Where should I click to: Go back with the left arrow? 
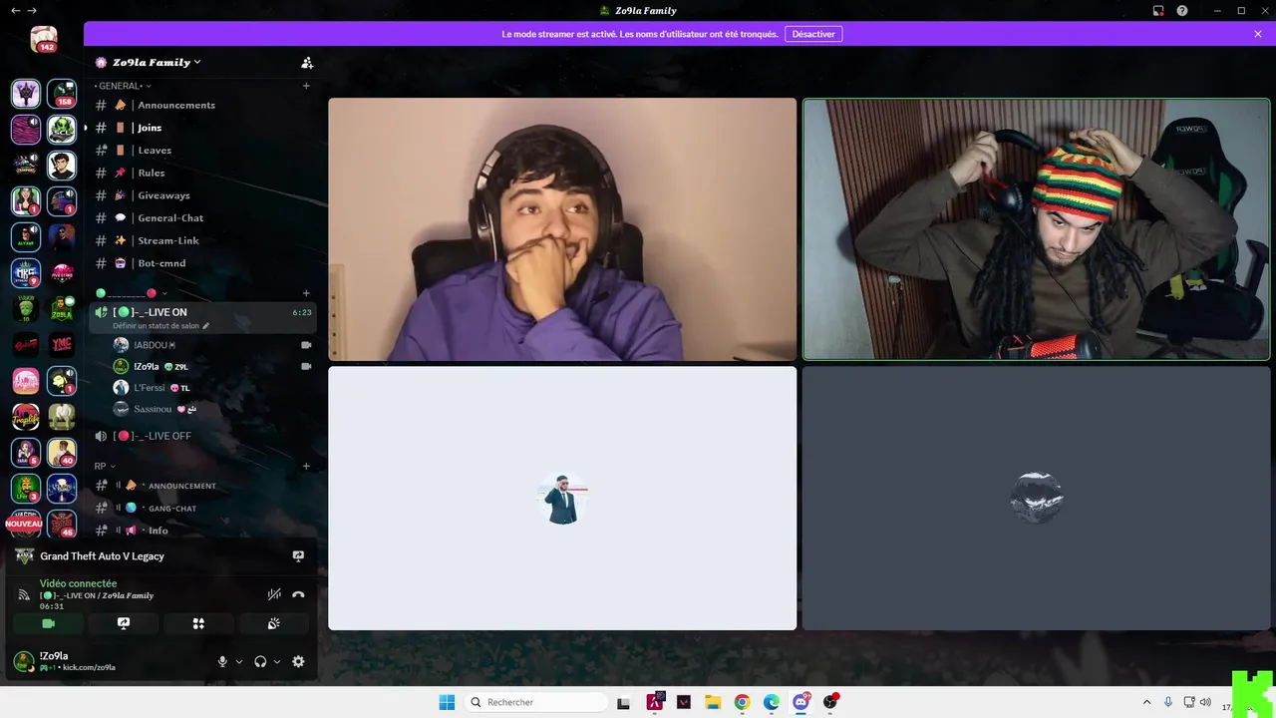(15, 11)
